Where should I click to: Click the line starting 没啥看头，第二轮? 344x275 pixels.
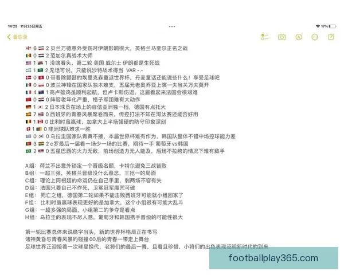coord(92,63)
